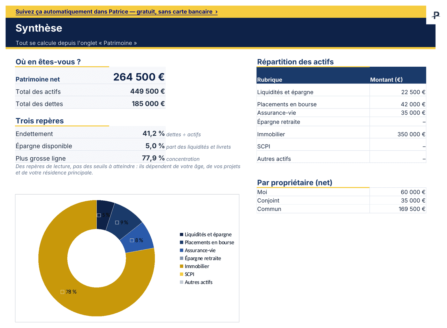Click the Plus grosse ligne 77,9 % value
The width and height of the screenshot is (447, 328).
(153, 158)
